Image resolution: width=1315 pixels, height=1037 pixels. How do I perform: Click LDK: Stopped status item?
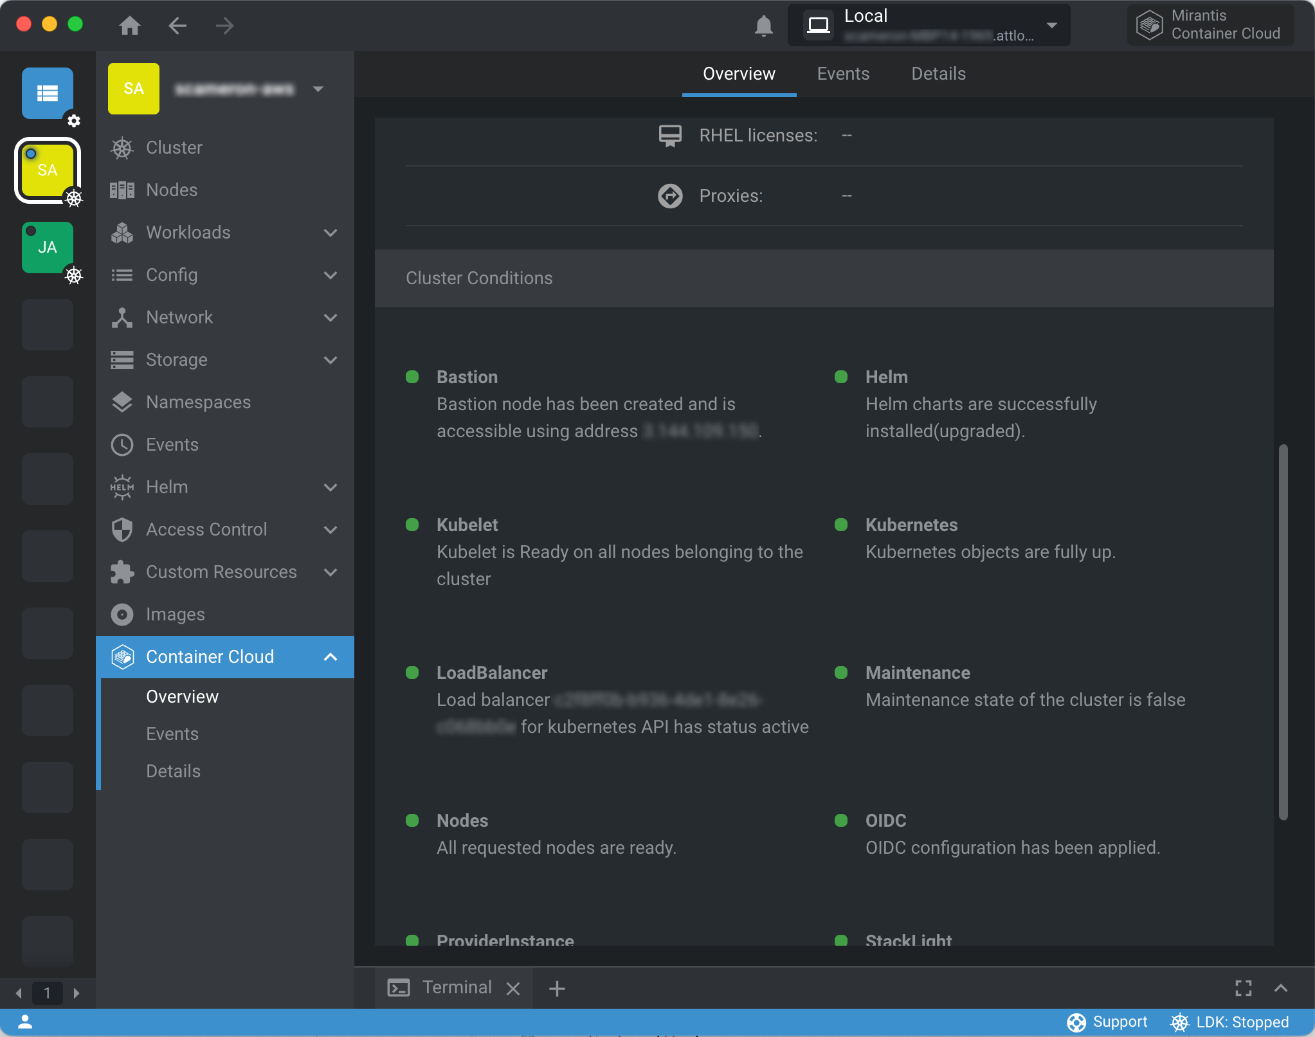tap(1230, 1022)
